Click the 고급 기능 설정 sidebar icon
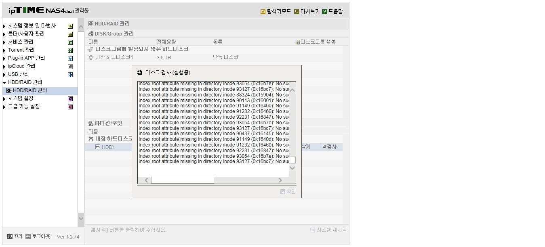The image size is (545, 247). pyautogui.click(x=70, y=107)
